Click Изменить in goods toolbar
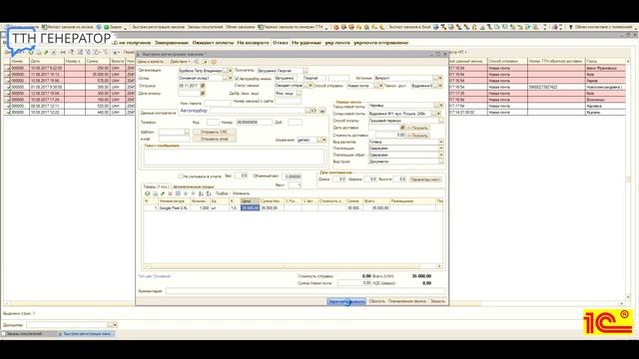639x359 pixels. click(x=241, y=193)
